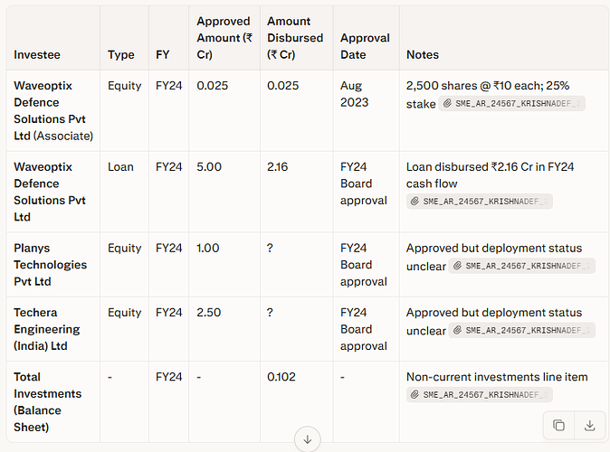Click the Approved Amount column header
Viewport: 610px width, 452px height.
coord(224,38)
